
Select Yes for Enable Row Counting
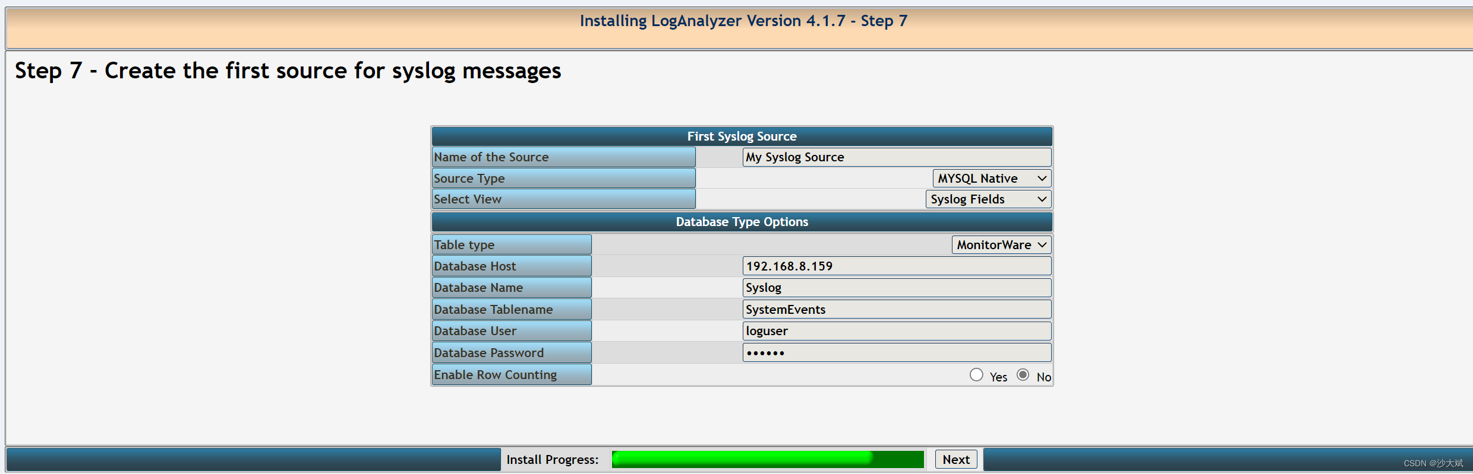coord(976,375)
